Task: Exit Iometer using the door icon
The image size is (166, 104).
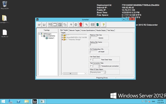Action: pyautogui.click(x=98, y=25)
